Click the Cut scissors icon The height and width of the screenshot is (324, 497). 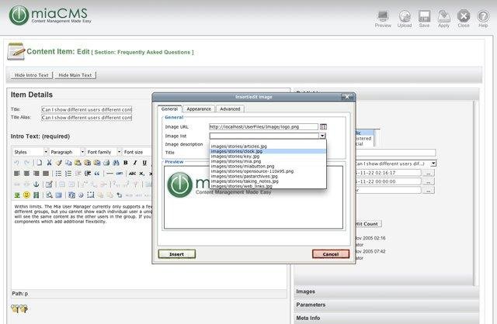point(49,163)
